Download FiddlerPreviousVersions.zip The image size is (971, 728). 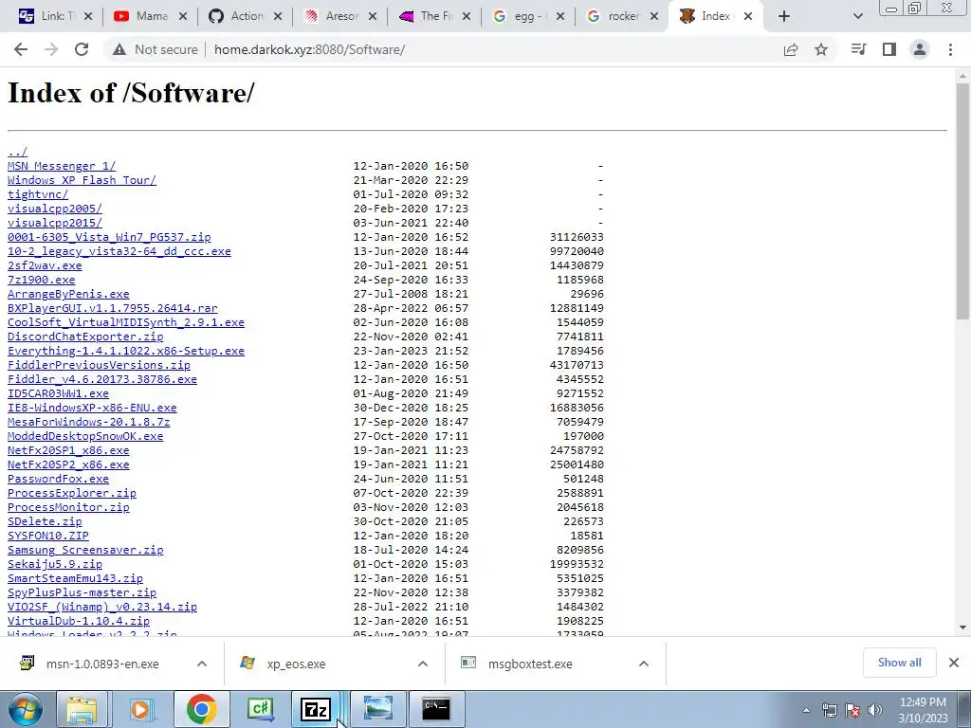tap(99, 365)
